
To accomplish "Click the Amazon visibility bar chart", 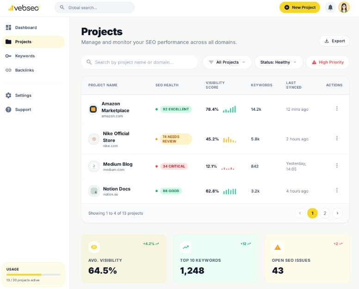I will pyautogui.click(x=229, y=109).
